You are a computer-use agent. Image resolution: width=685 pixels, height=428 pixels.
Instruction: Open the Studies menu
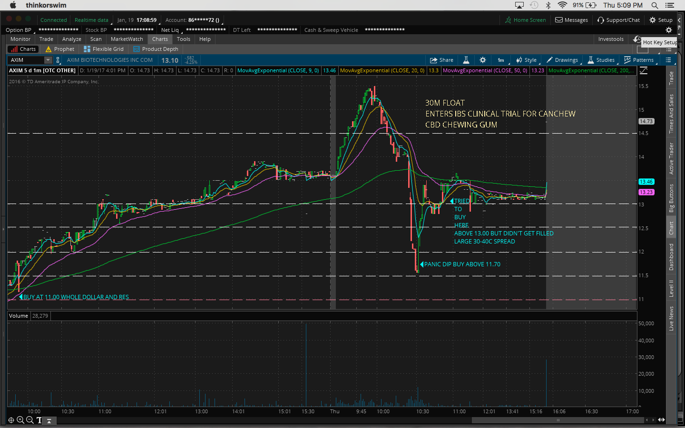(x=601, y=60)
